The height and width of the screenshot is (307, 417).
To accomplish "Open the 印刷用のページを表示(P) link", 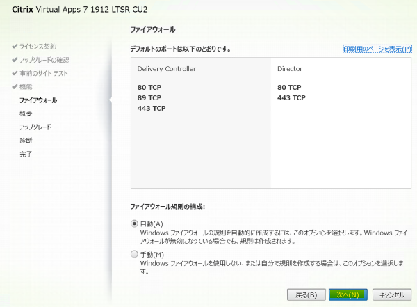I will [377, 49].
